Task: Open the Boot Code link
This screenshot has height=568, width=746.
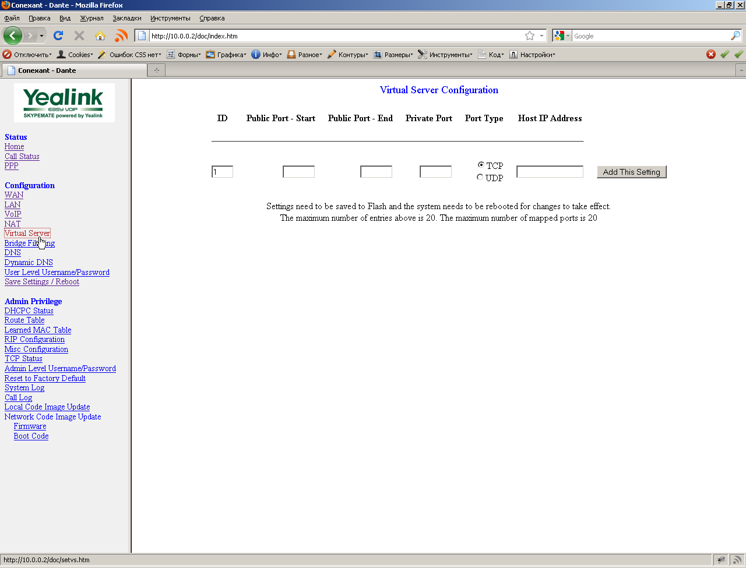Action: (x=31, y=436)
